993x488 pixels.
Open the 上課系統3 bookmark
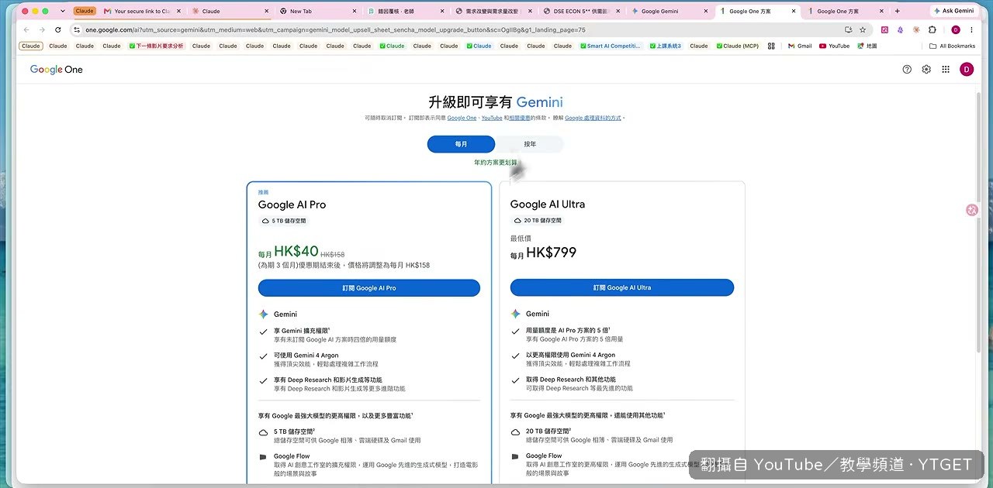point(666,46)
